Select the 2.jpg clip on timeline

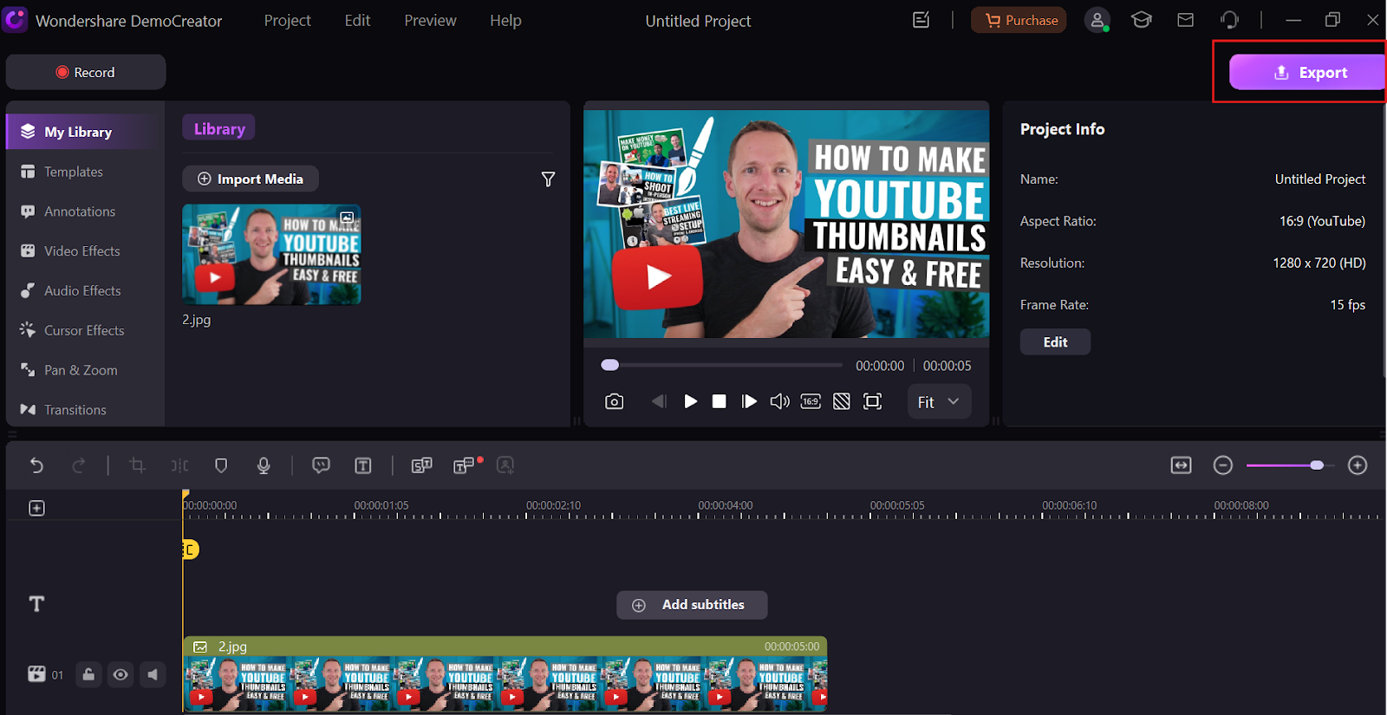pyautogui.click(x=505, y=674)
